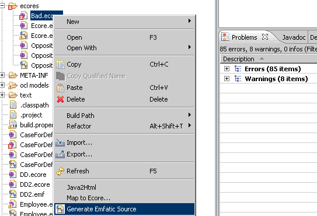This screenshot has height=216, width=317.
Task: Click the DD2.emf Emfatic file icon
Action: pos(13,194)
